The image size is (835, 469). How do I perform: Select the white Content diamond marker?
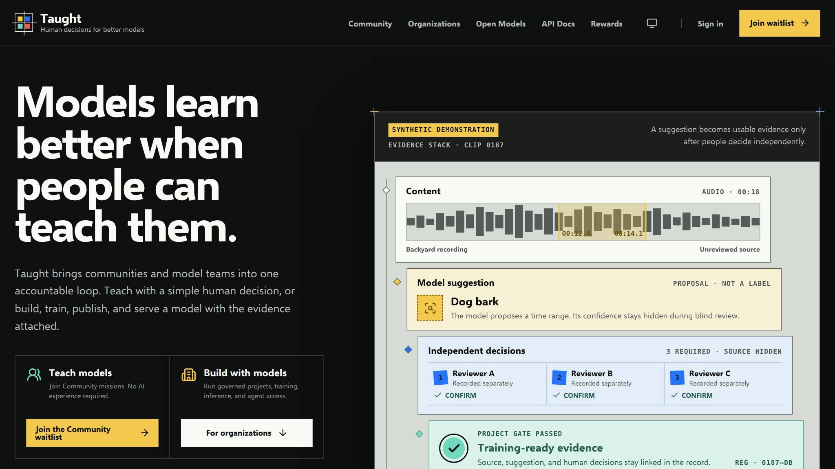click(x=386, y=190)
